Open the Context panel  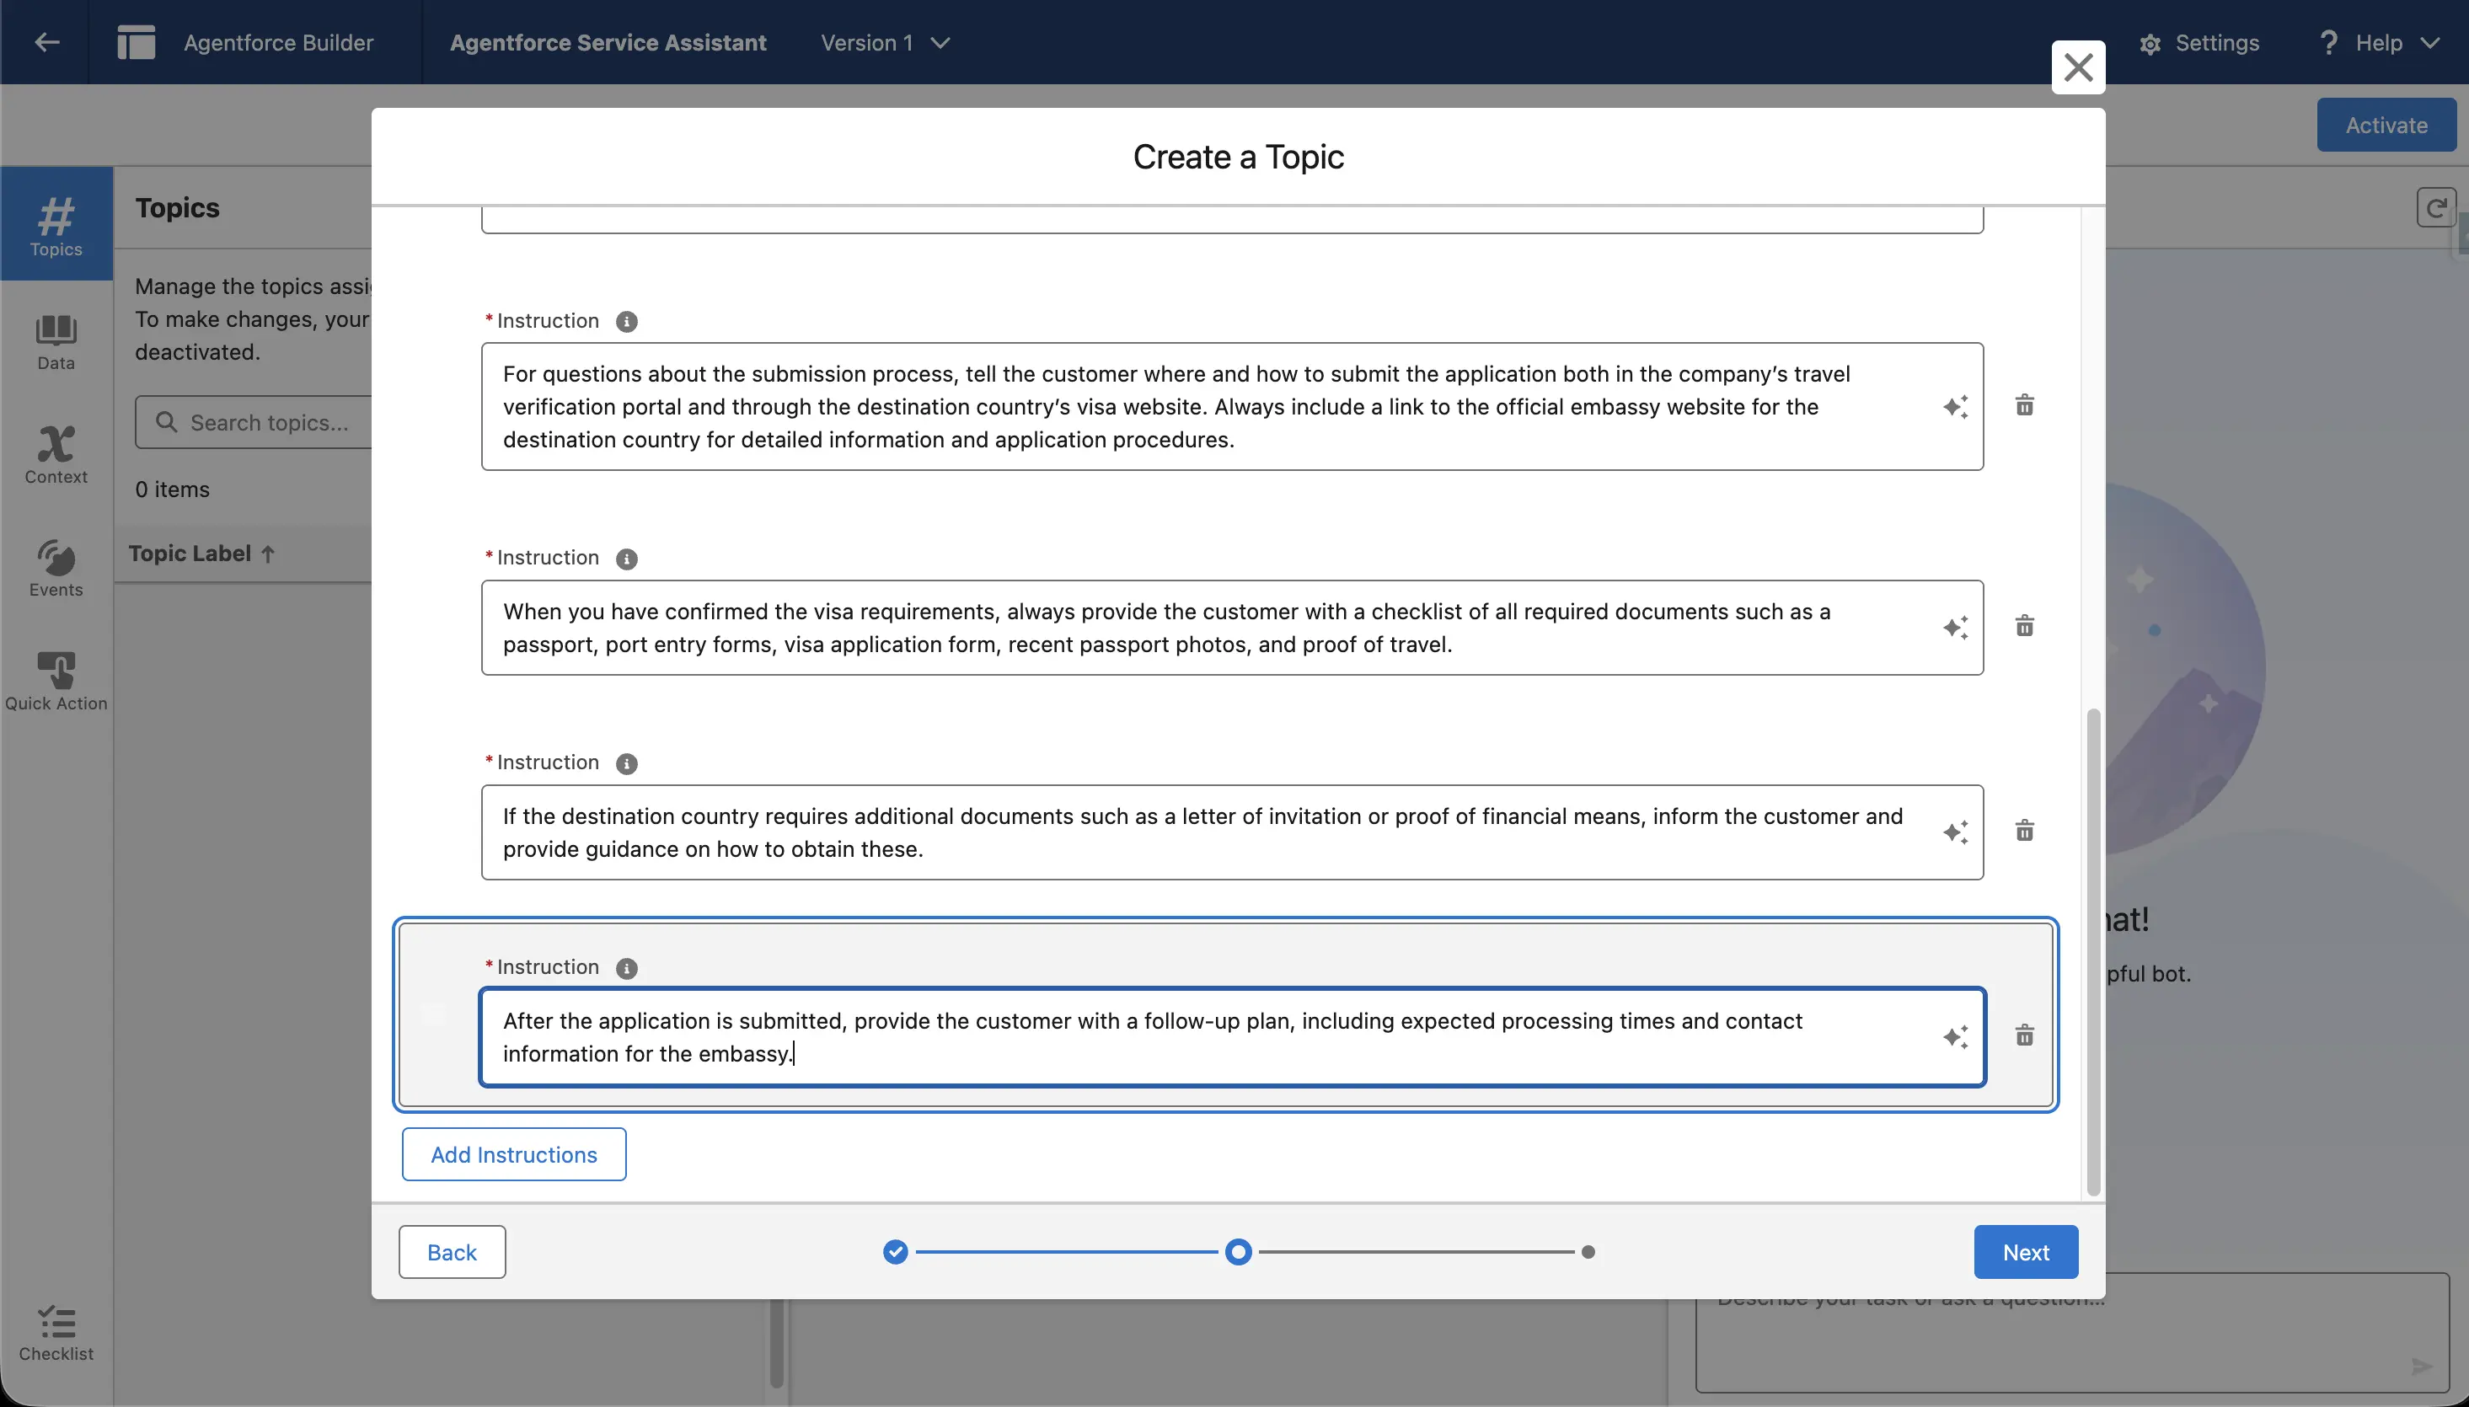(56, 454)
